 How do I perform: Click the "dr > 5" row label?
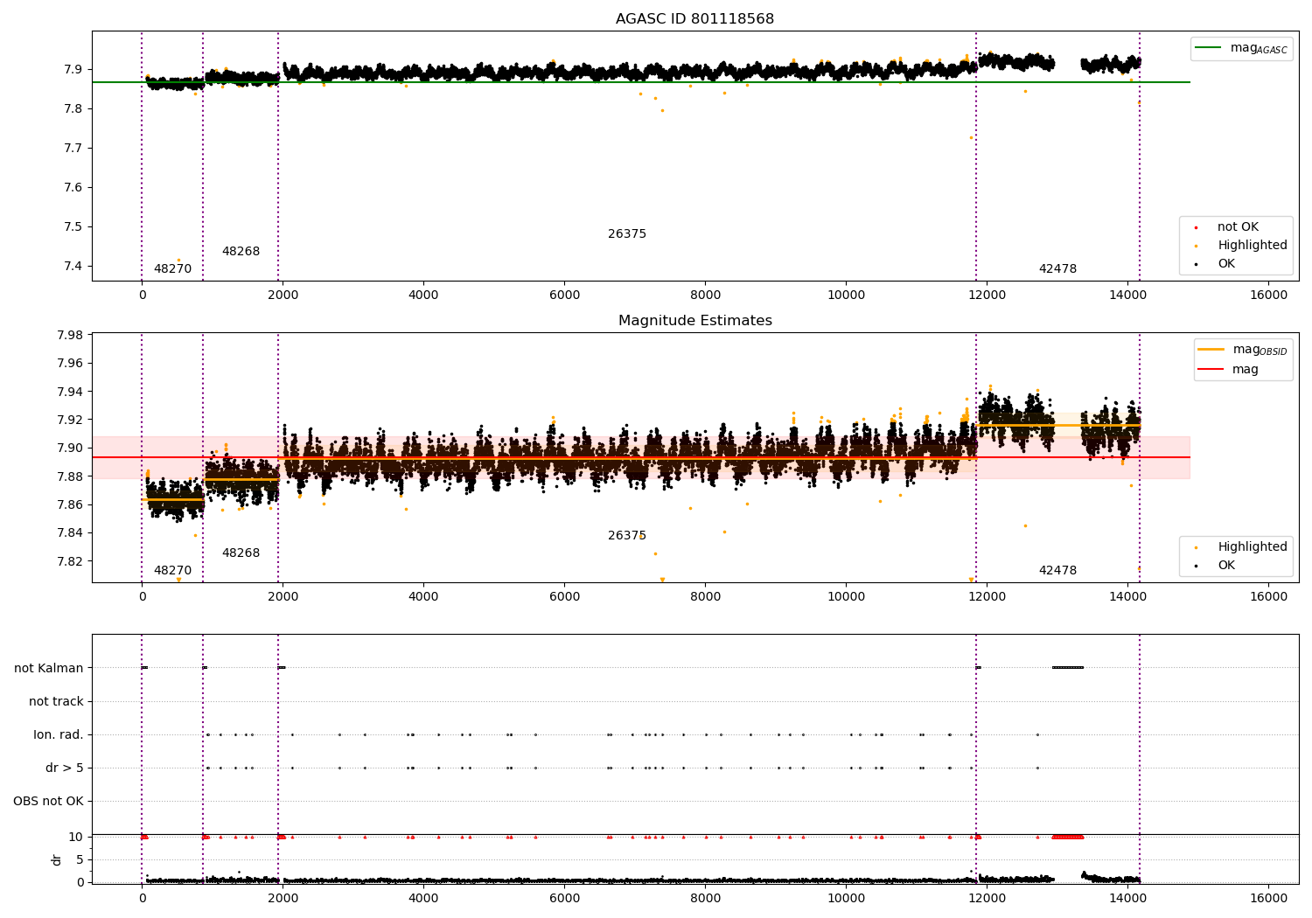click(x=65, y=768)
